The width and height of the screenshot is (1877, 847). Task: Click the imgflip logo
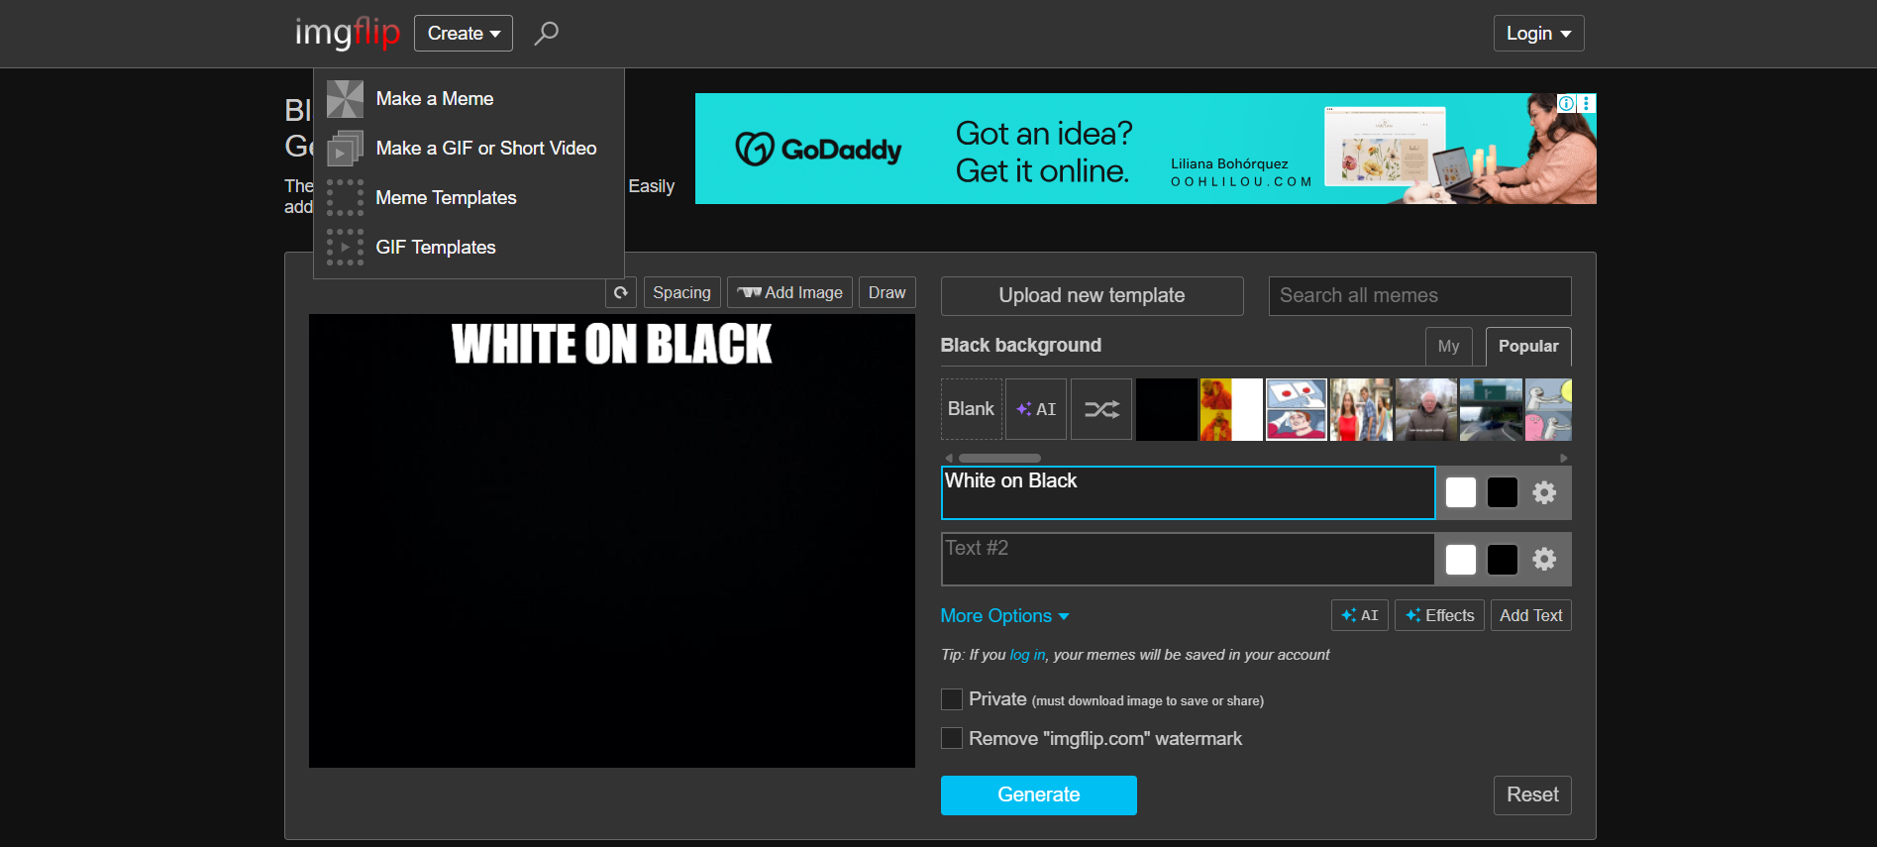(x=347, y=34)
